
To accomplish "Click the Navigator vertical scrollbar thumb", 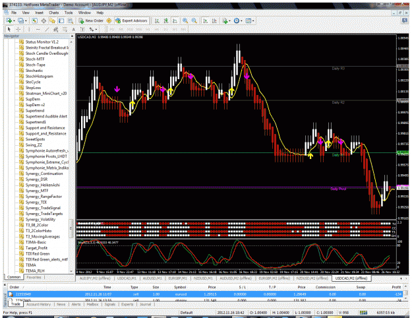I will (x=71, y=228).
